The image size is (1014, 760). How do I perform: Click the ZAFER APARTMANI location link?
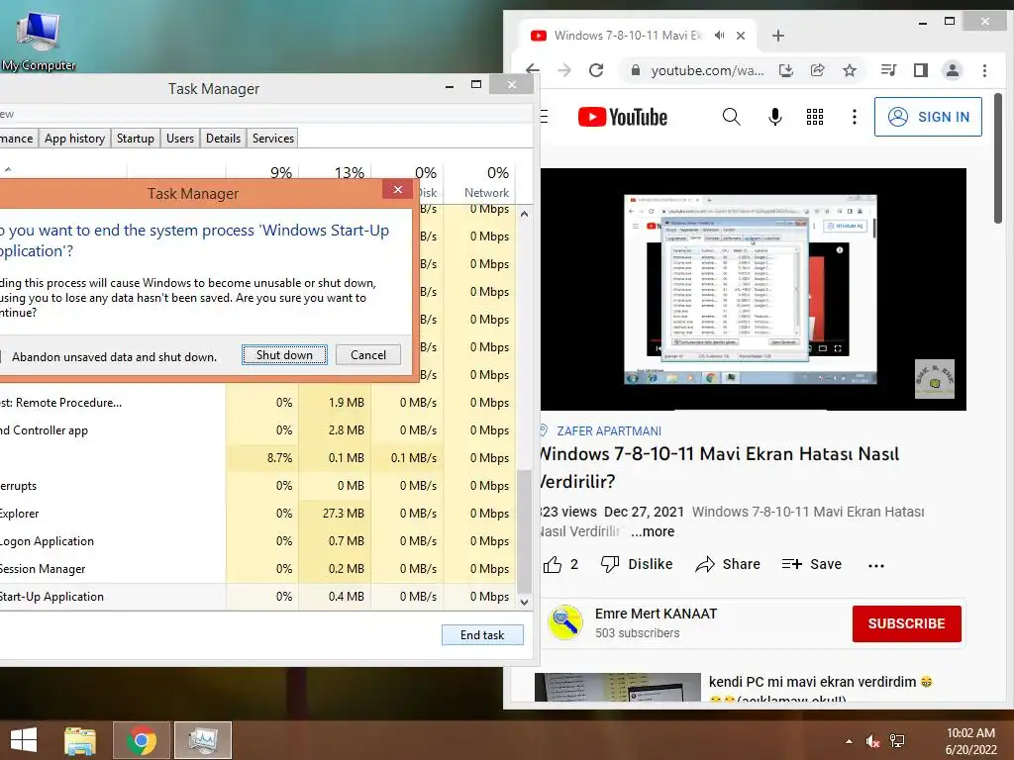tap(609, 431)
